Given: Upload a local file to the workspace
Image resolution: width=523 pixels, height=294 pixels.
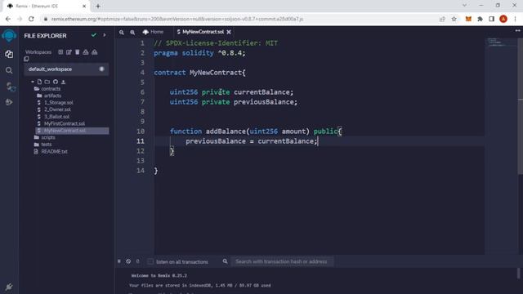Looking at the screenshot, I should click(64, 82).
